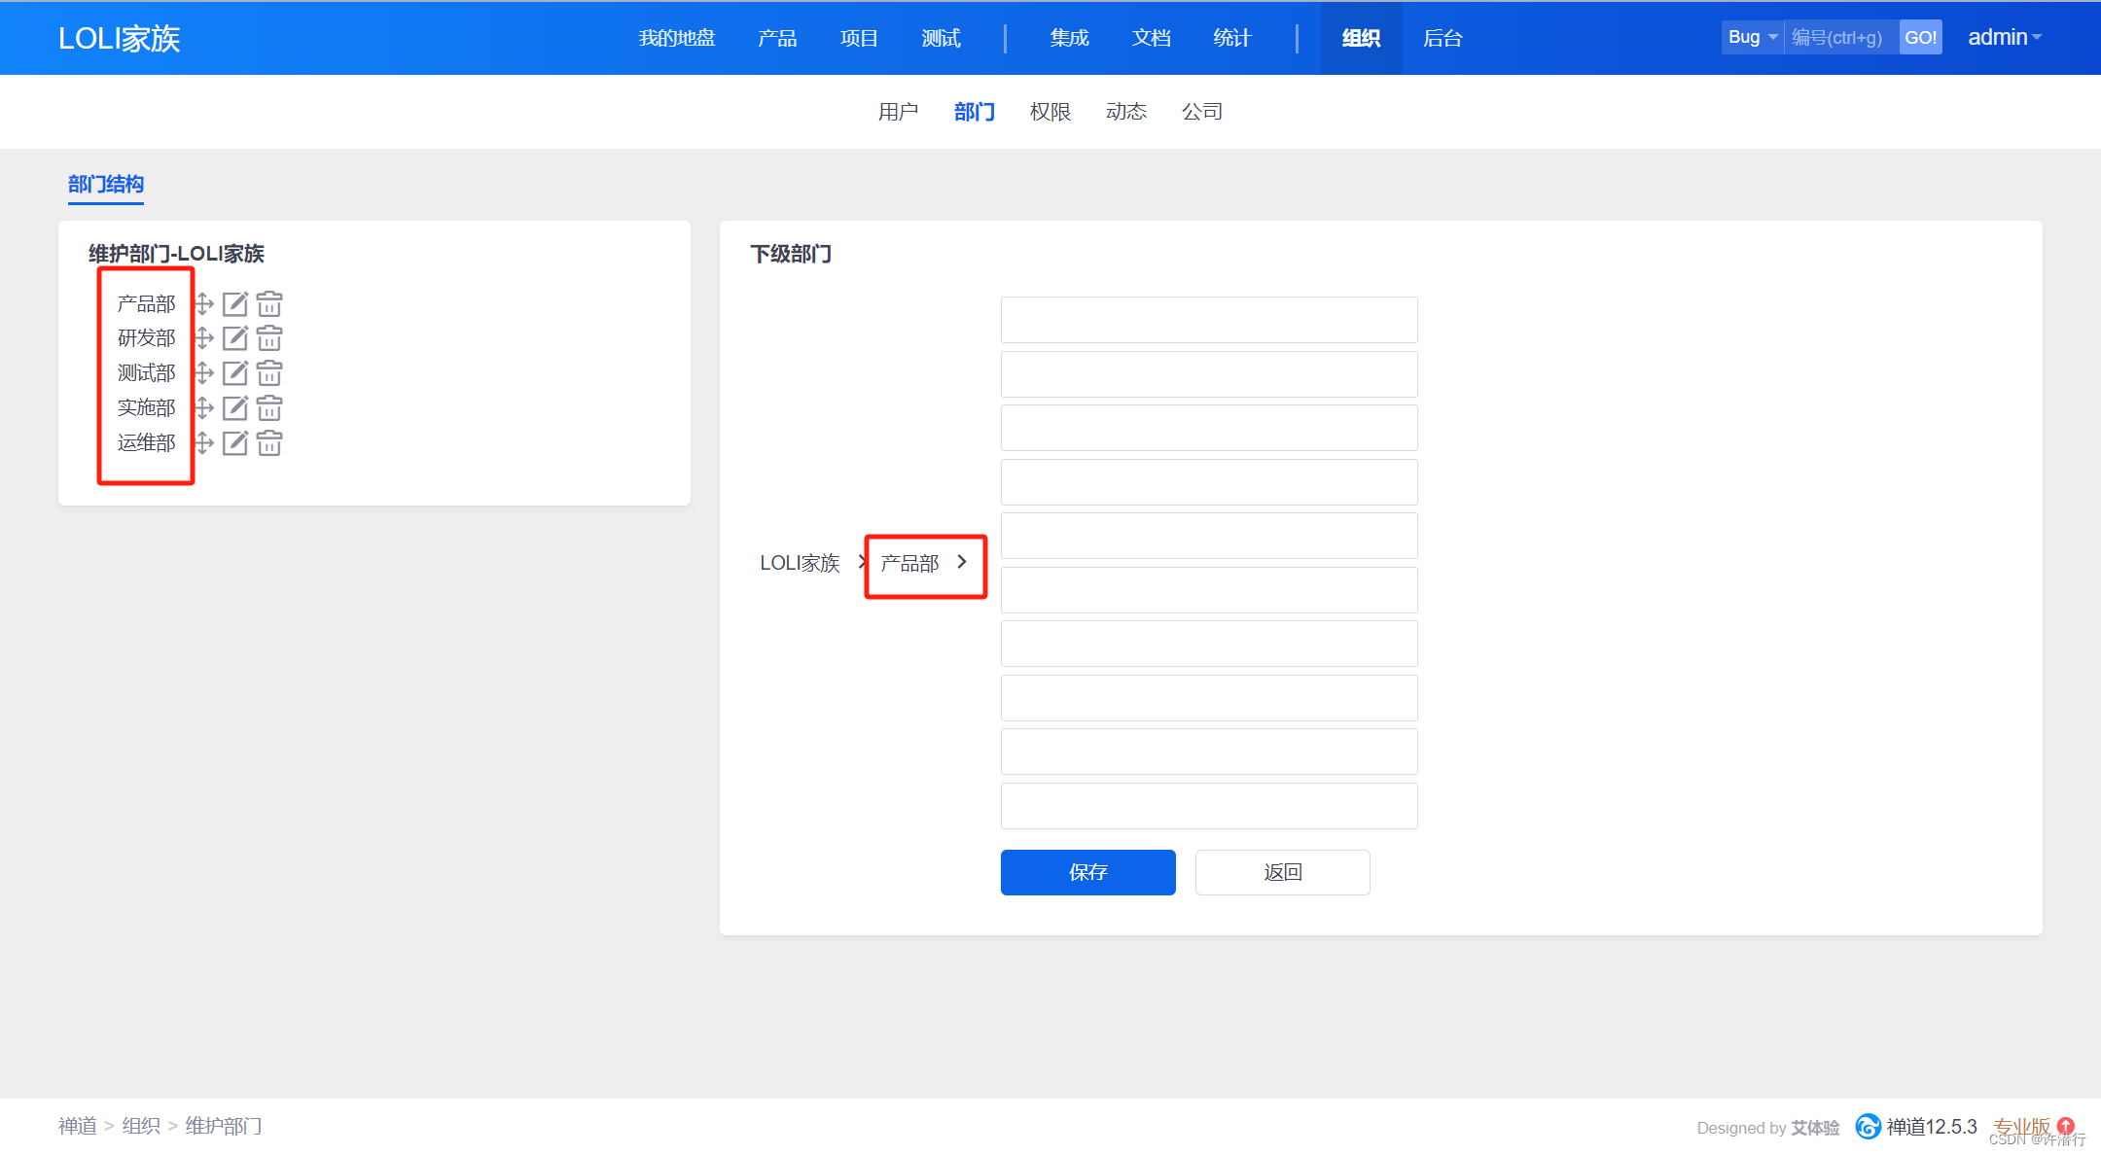Delete the 研发部 department
The width and height of the screenshot is (2101, 1155).
tap(269, 338)
